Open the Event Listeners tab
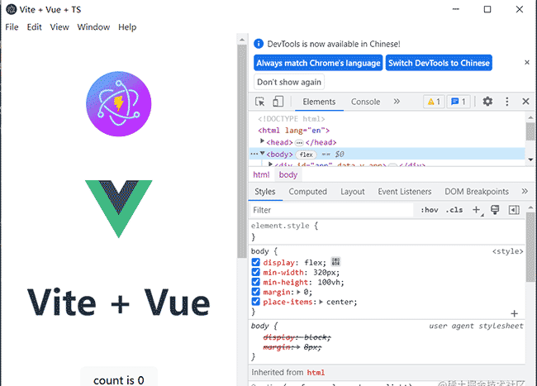The image size is (537, 386). click(x=405, y=192)
